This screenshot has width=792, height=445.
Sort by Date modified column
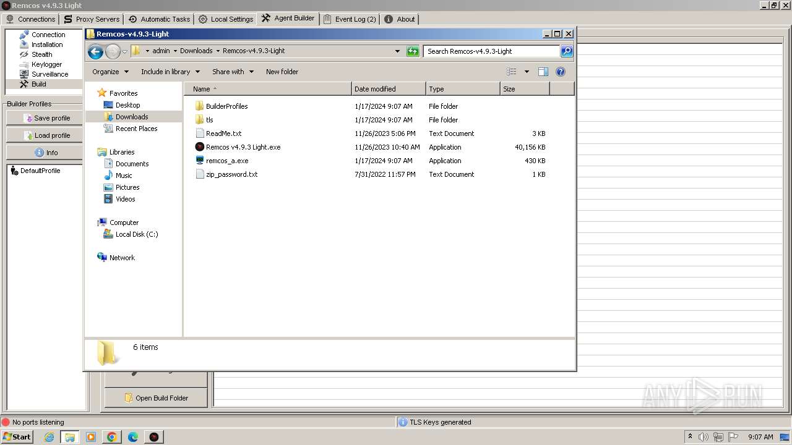tap(389, 89)
